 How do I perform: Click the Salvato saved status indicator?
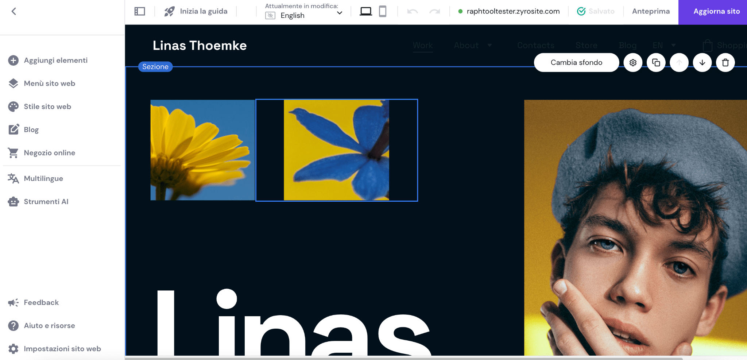[x=596, y=11]
